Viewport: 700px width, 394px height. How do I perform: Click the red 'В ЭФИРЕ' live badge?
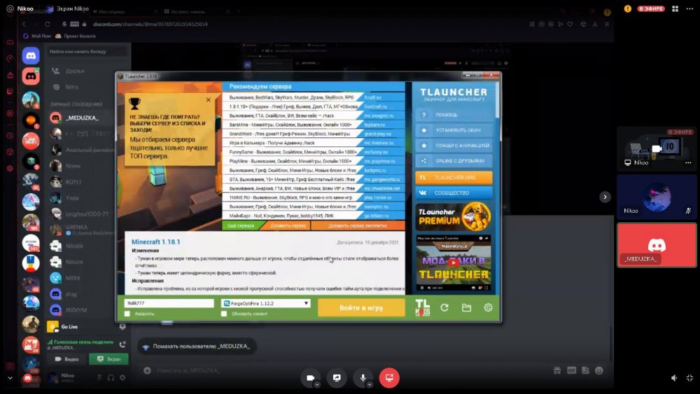point(651,8)
